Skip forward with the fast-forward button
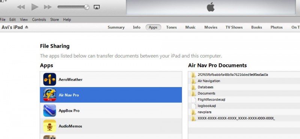300x139 pixels. 48,7
